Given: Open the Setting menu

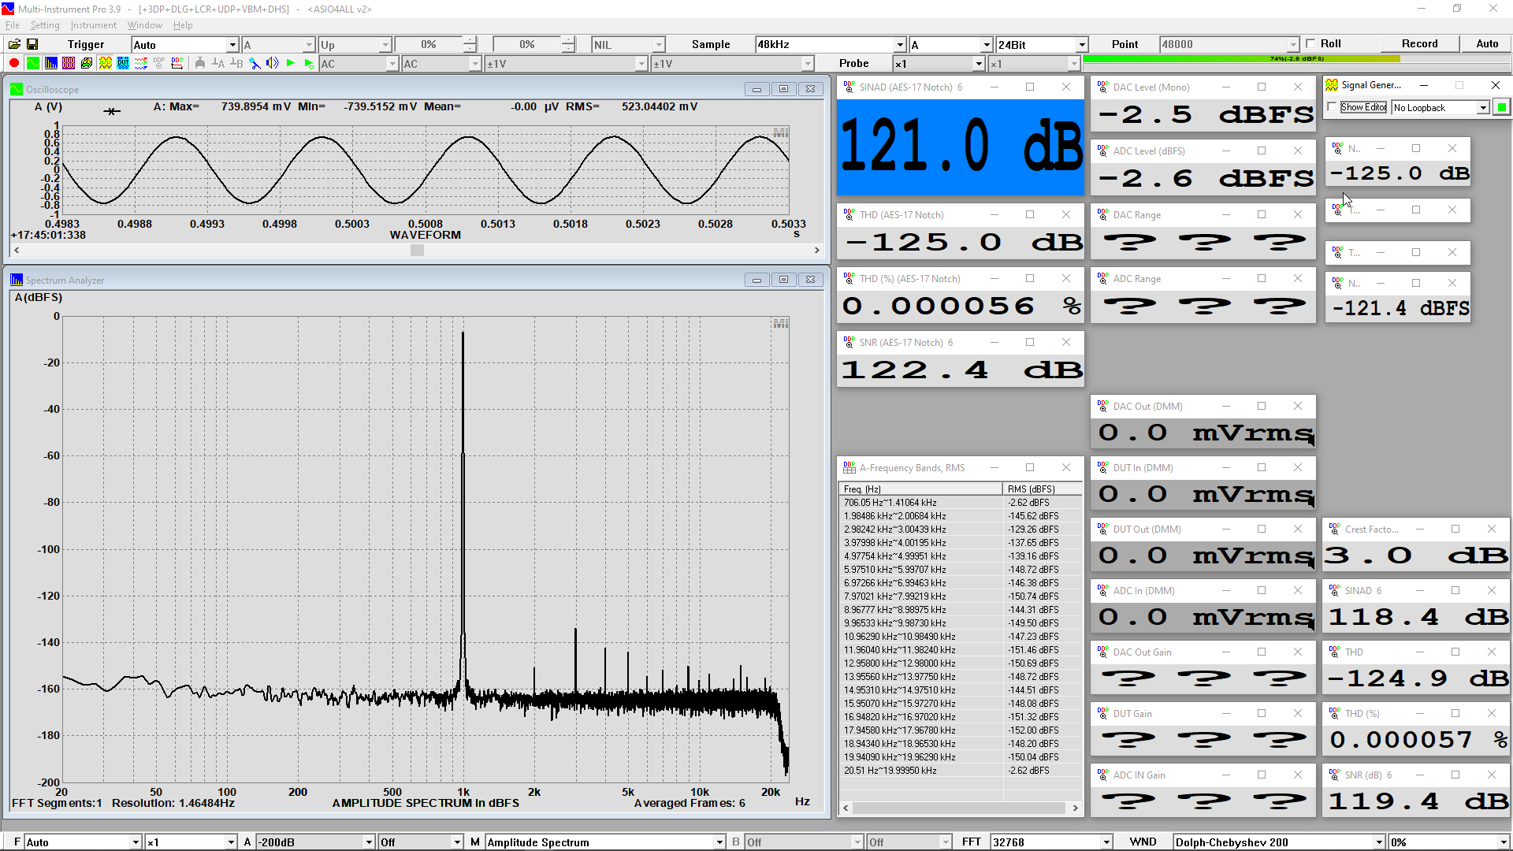Looking at the screenshot, I should coord(45,25).
